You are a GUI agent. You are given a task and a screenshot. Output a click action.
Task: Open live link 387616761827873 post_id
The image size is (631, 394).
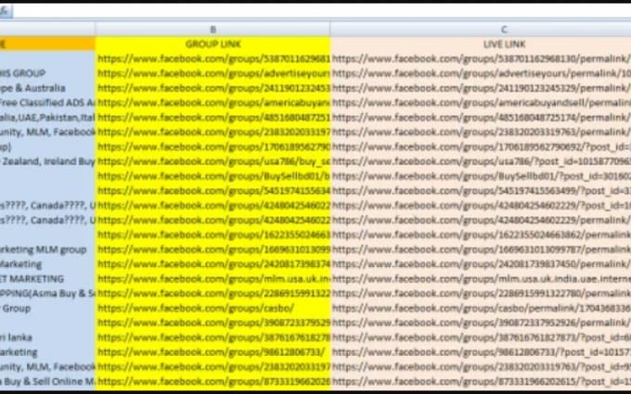[x=481, y=337]
